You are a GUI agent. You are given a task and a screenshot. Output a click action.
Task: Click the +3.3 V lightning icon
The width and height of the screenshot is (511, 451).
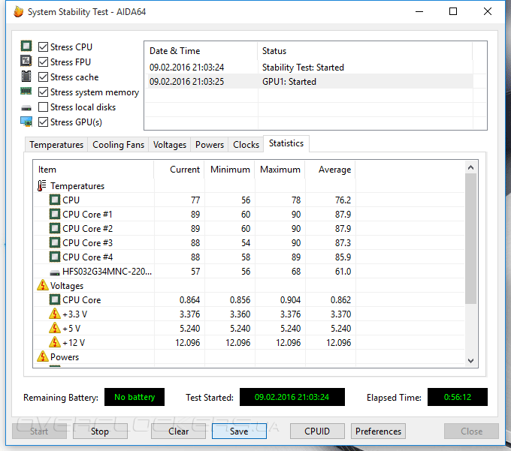(x=55, y=314)
